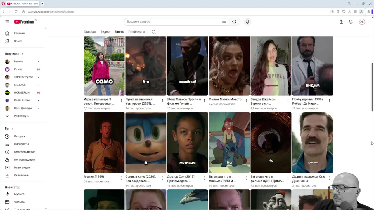Click the page vertical scrollbar

(372, 87)
